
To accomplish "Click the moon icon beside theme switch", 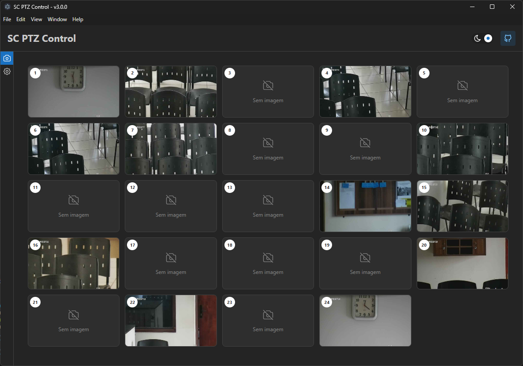I will (477, 38).
